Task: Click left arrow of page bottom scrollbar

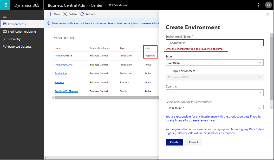Action: click(45, 158)
